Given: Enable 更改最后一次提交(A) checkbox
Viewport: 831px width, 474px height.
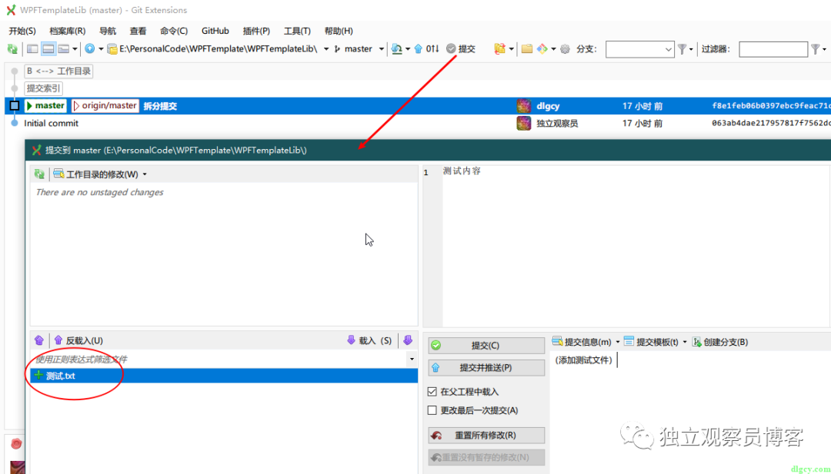Looking at the screenshot, I should pos(432,409).
